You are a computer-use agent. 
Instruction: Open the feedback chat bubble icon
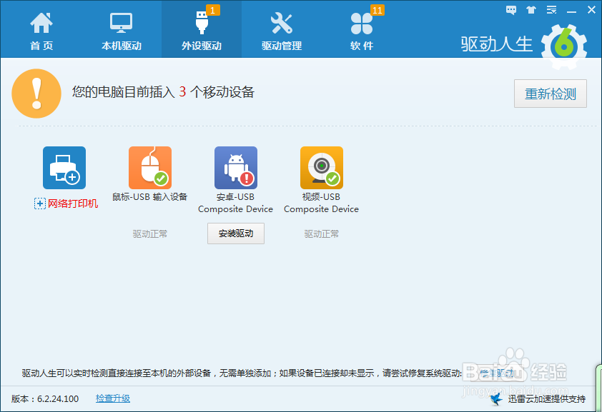[x=511, y=10]
